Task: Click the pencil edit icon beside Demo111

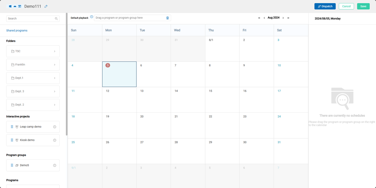Action: [x=46, y=7]
